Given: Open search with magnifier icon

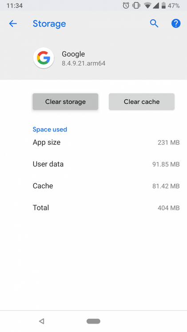Looking at the screenshot, I should point(154,24).
